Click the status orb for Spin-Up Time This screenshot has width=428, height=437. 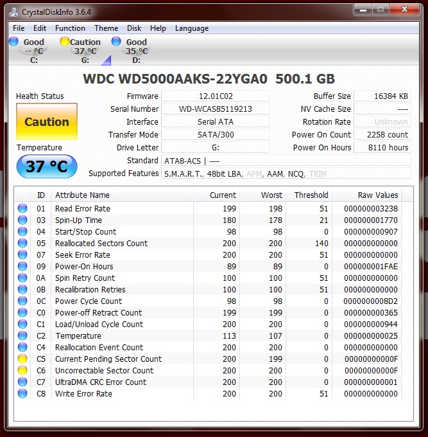click(22, 220)
